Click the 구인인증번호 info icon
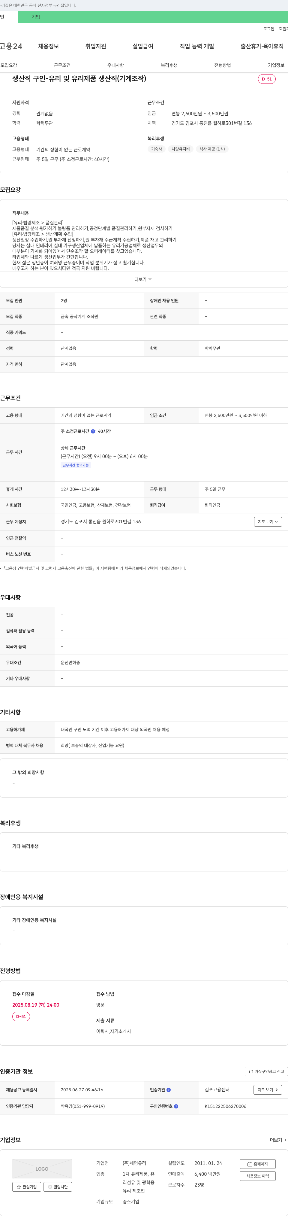 [176, 1106]
